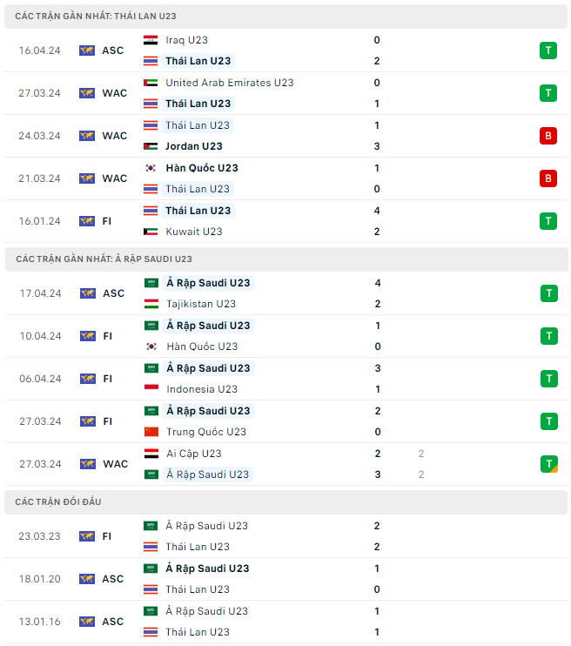Image resolution: width=571 pixels, height=646 pixels.
Task: Click the Jordan U23 flag icon
Action: click(x=151, y=146)
